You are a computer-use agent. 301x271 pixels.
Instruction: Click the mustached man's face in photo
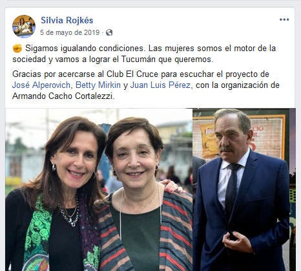pyautogui.click(x=229, y=138)
